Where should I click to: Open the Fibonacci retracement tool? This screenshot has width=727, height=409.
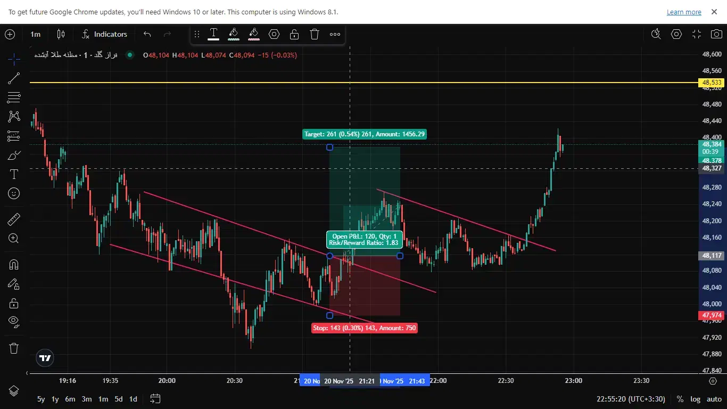(x=14, y=97)
